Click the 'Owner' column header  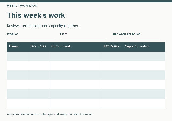click(14, 46)
